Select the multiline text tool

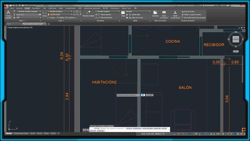click(8, 14)
